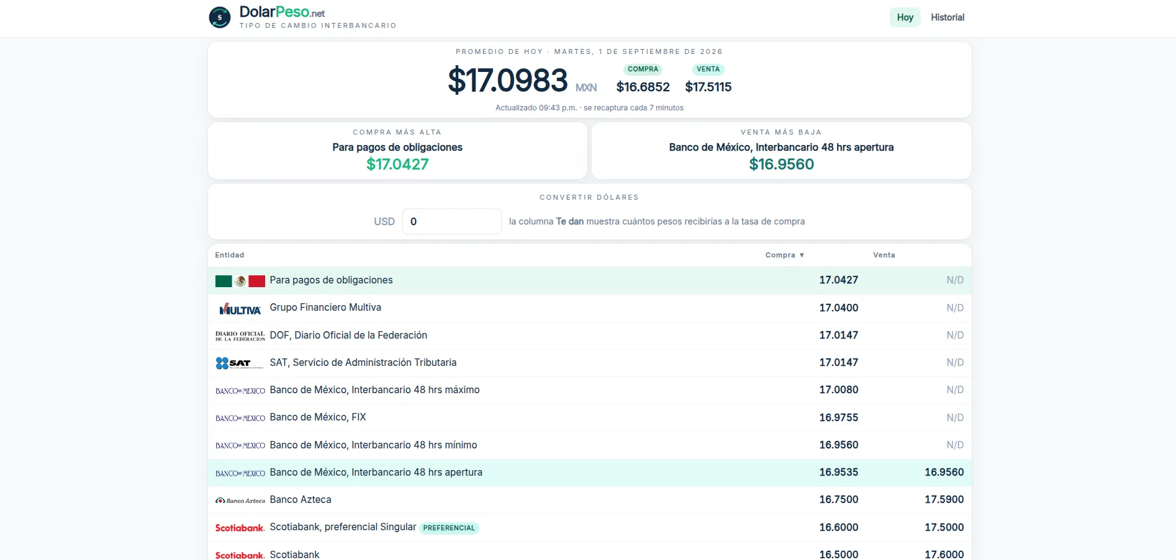
Task: Click the VENTA badge in average card
Action: click(x=708, y=69)
